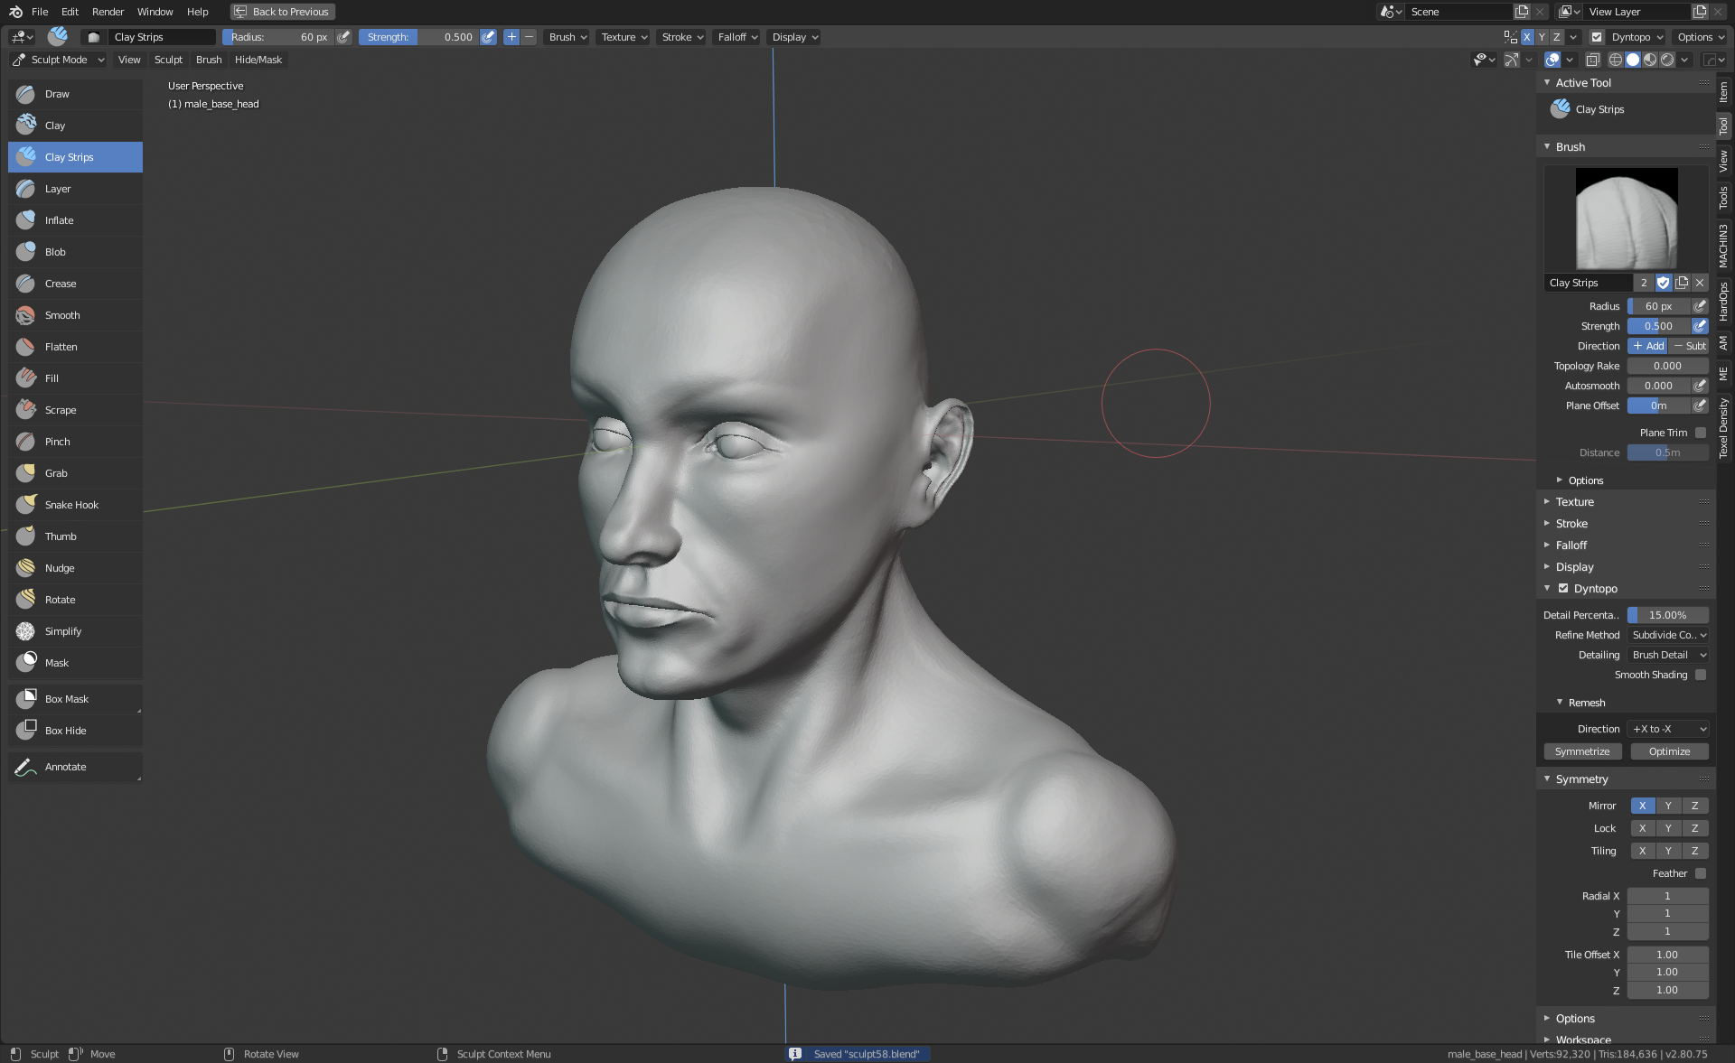This screenshot has width=1735, height=1063.
Task: Select the Annotate tool
Action: click(65, 767)
